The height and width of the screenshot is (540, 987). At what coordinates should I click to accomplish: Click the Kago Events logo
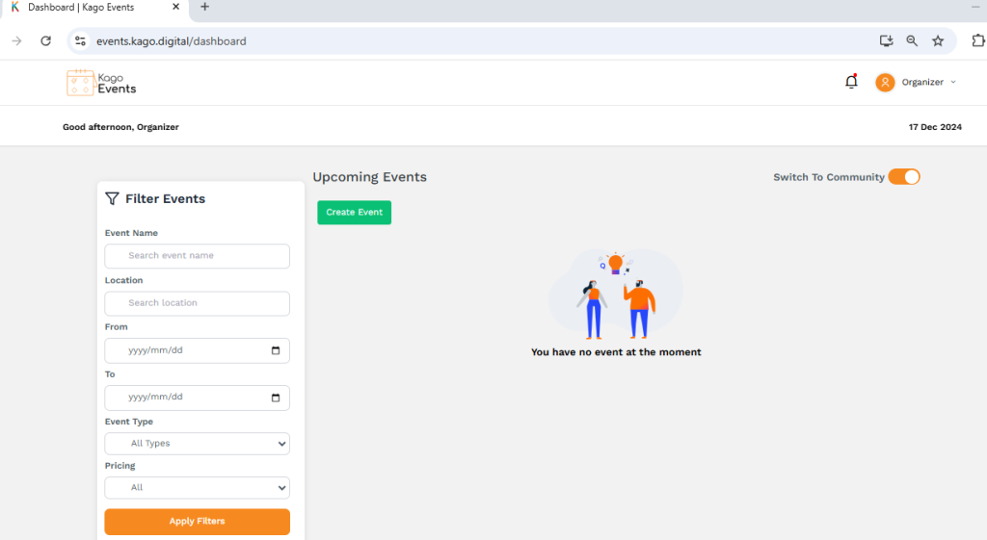click(x=101, y=83)
